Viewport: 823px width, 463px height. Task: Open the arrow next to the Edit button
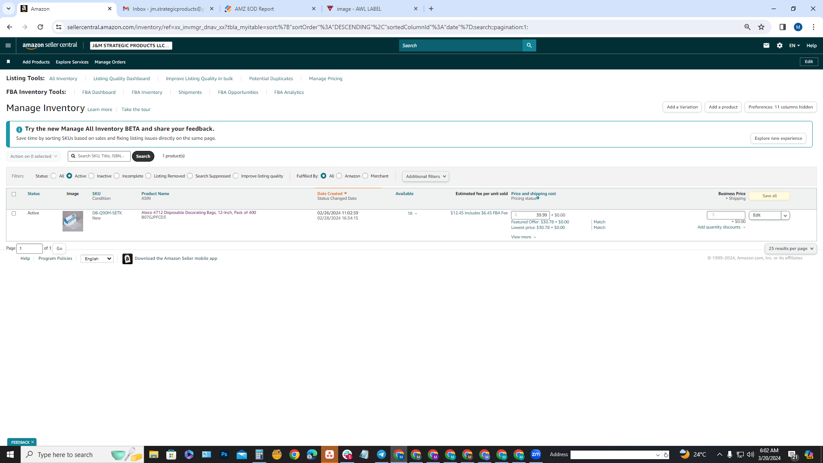[x=785, y=215]
